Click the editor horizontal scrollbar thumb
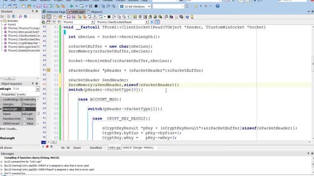This screenshot has width=314, height=176. coord(53,142)
